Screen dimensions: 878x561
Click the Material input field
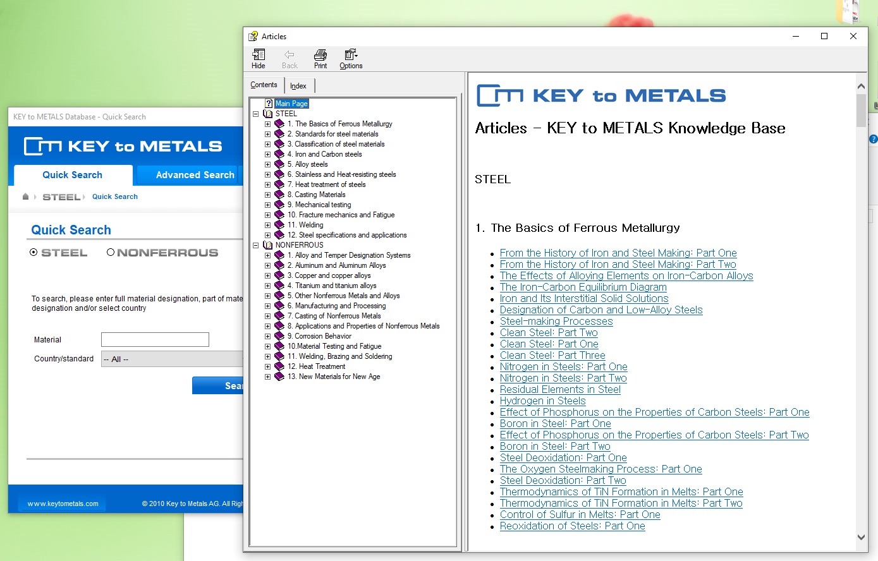155,340
